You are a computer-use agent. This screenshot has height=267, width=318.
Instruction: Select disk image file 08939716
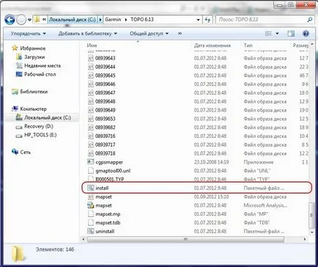click(x=101, y=136)
